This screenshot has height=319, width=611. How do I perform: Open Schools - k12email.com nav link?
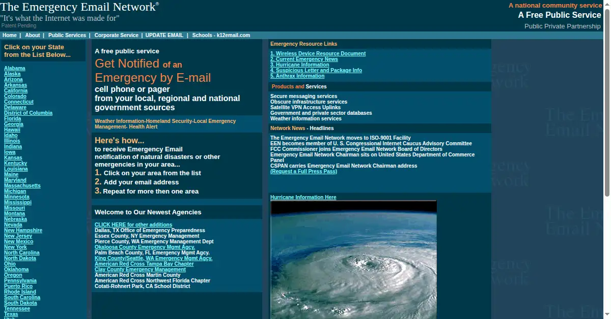coord(221,35)
